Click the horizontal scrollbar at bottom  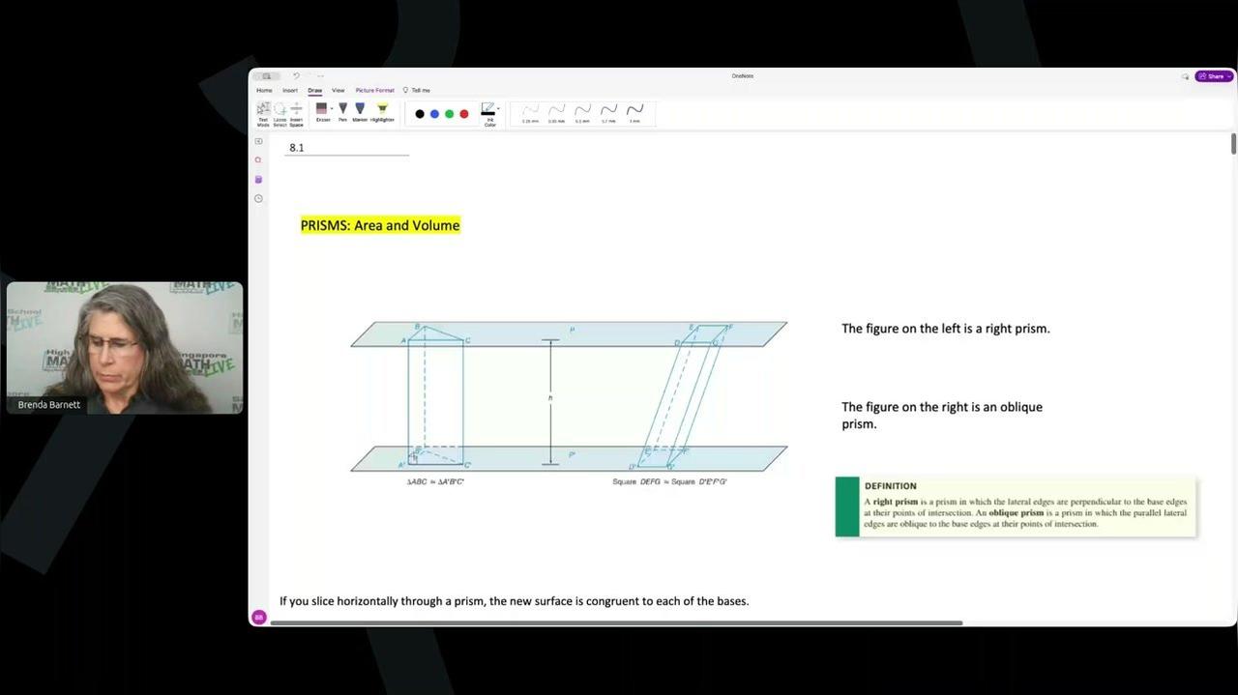coord(616,623)
